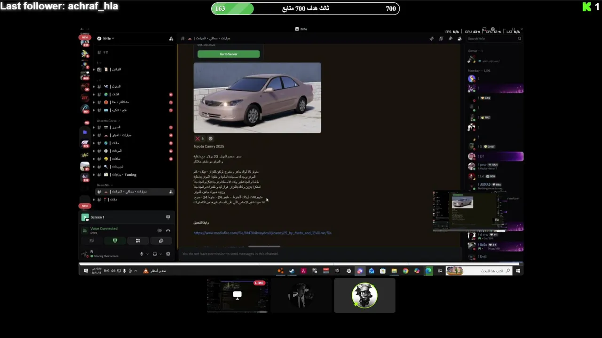Open the Tuning channel
The height and width of the screenshot is (338, 602).
[134, 175]
